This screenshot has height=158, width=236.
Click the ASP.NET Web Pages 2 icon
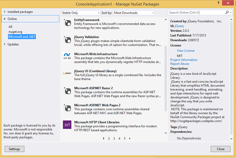tap(67, 108)
